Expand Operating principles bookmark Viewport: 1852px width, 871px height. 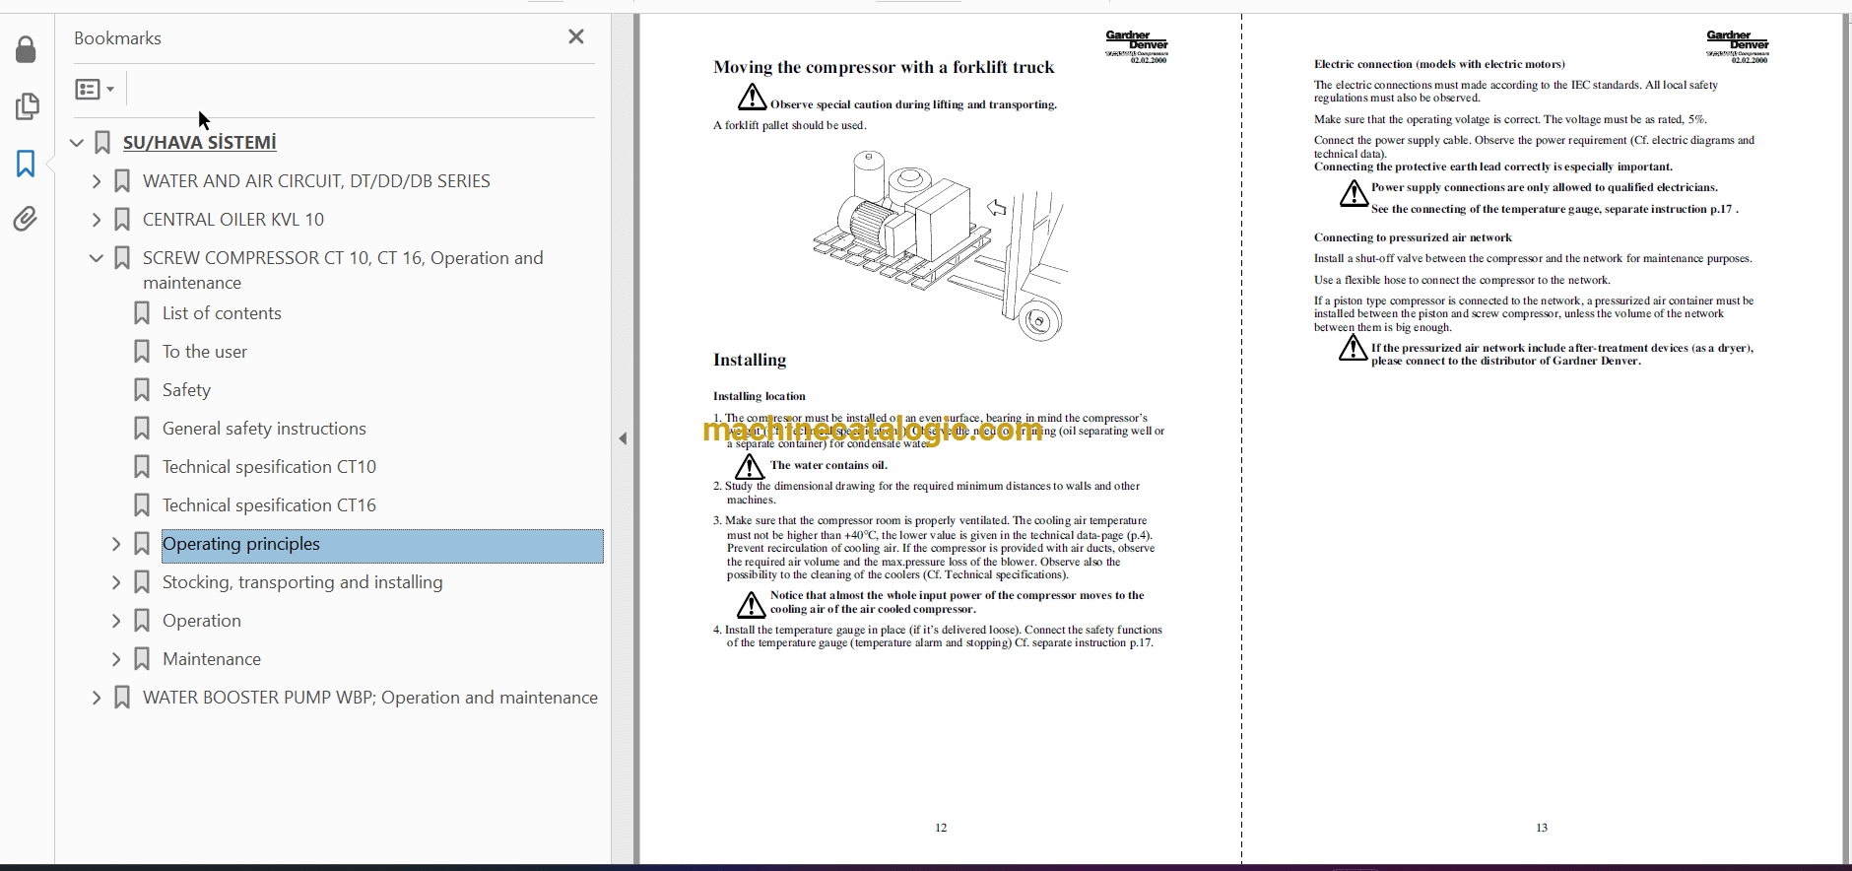coord(116,544)
